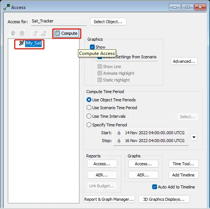
Task: Click the Remove All Accesses toolbar icon
Action: [21, 33]
